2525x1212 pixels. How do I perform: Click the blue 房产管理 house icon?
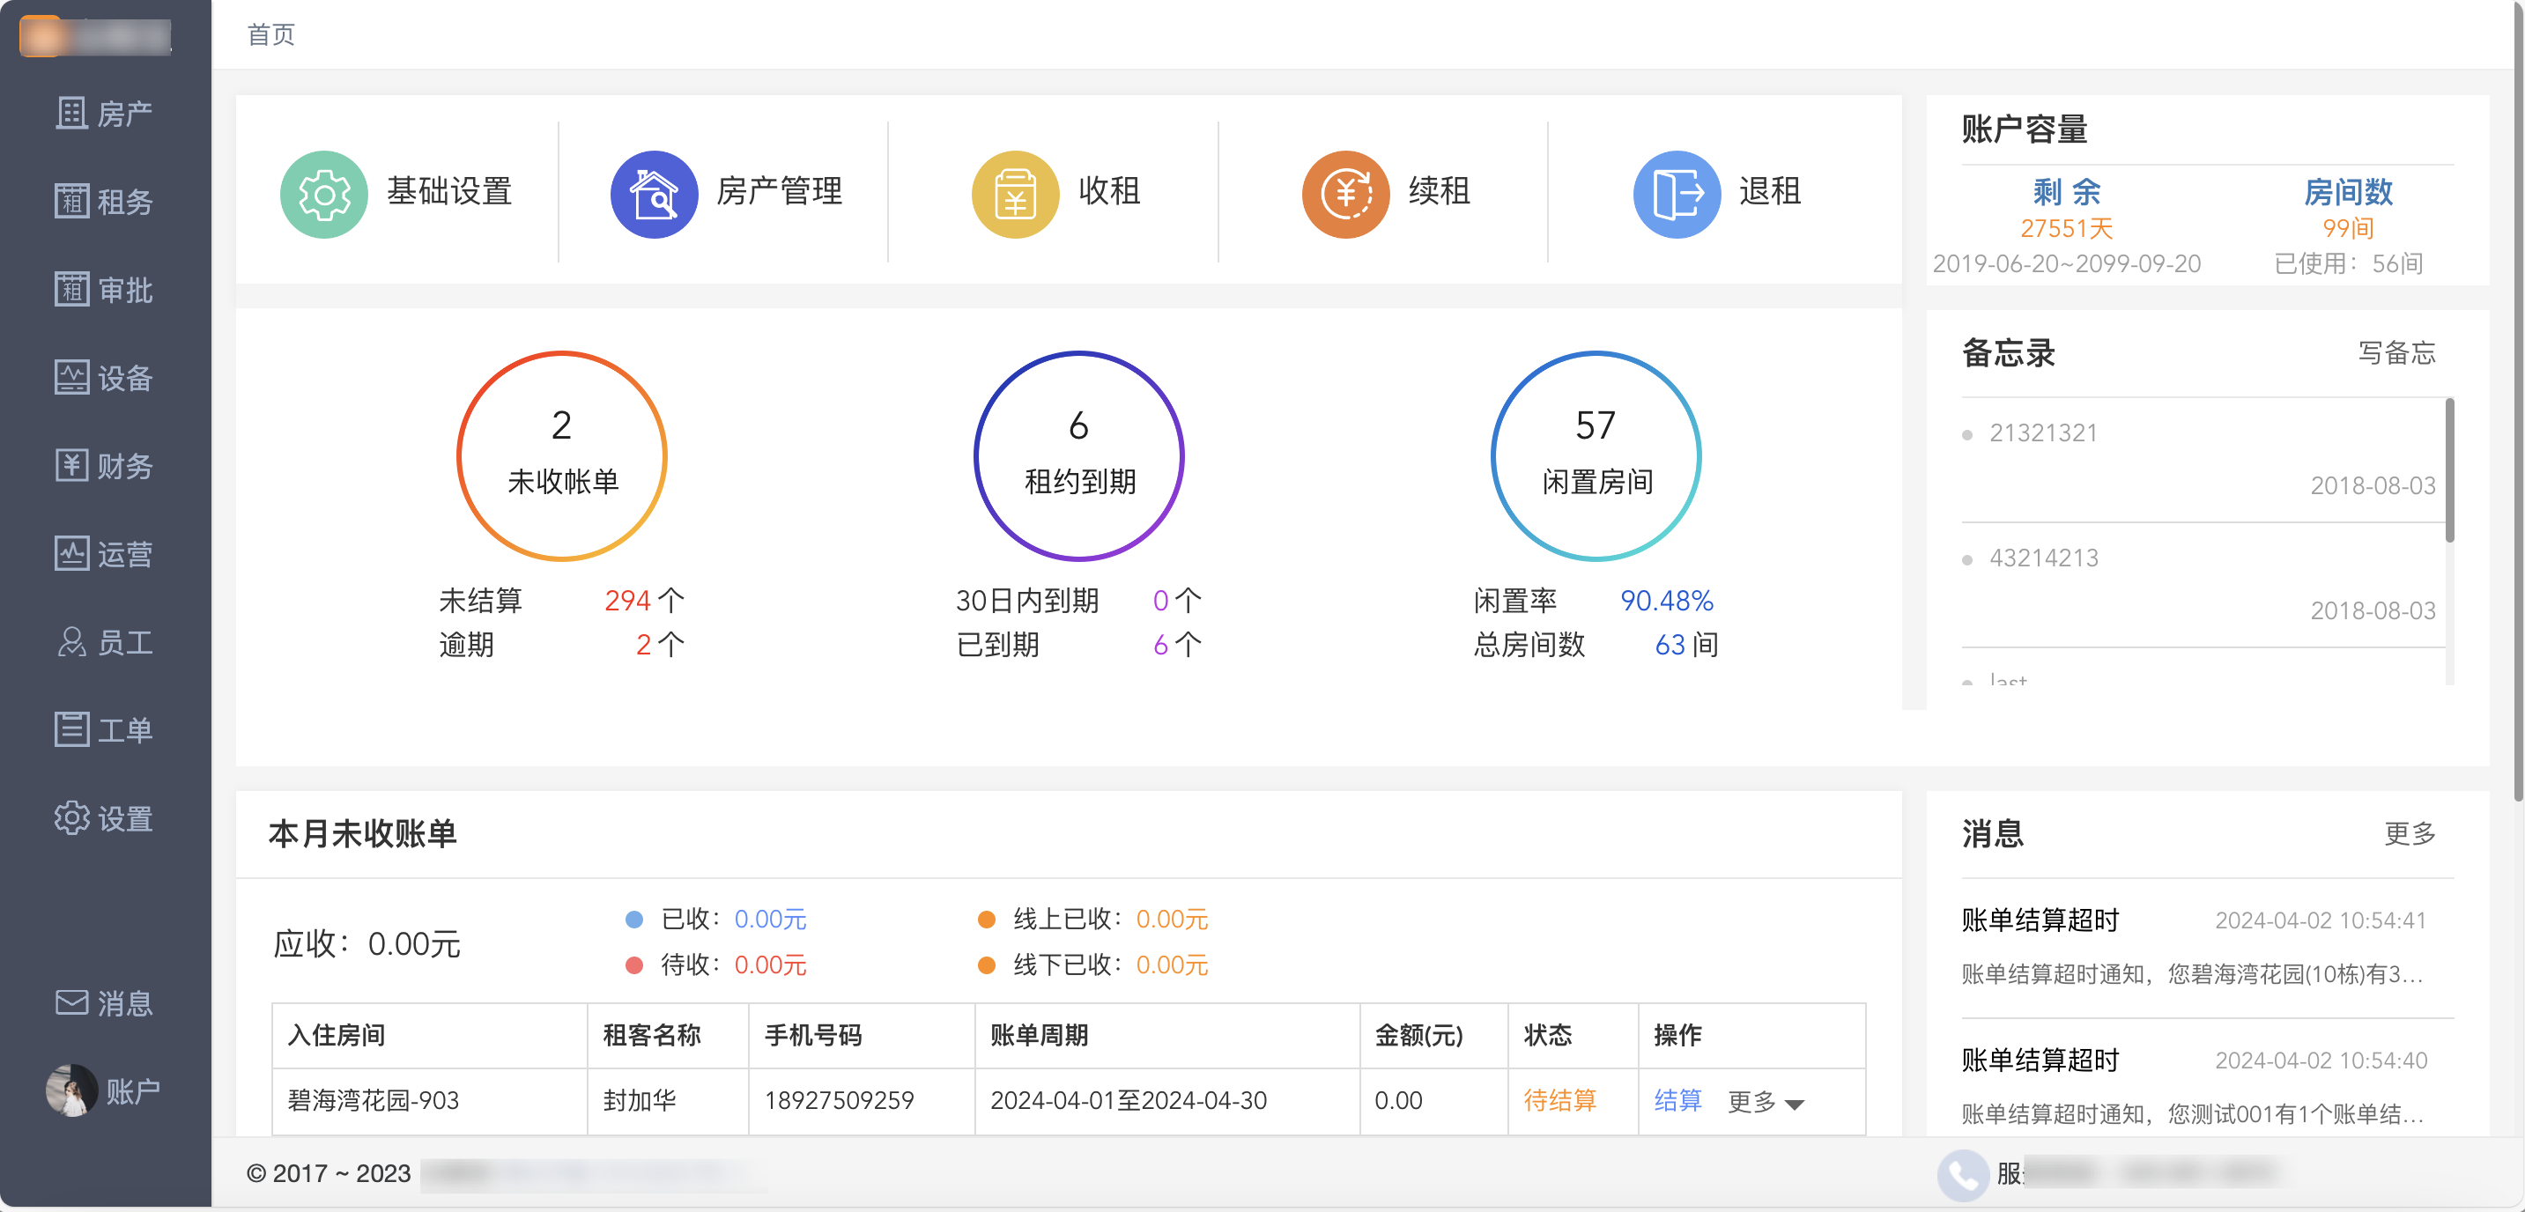(x=655, y=194)
